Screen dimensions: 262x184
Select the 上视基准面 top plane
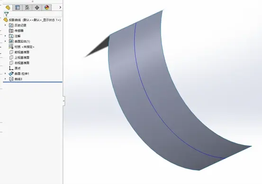pos(19,58)
